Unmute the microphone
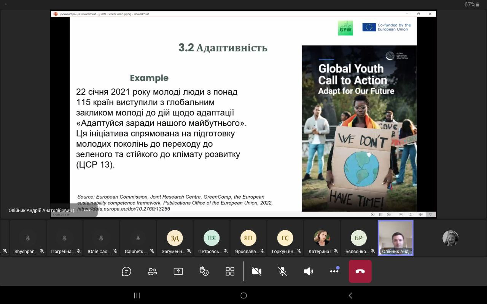This screenshot has width=487, height=304. tap(282, 271)
